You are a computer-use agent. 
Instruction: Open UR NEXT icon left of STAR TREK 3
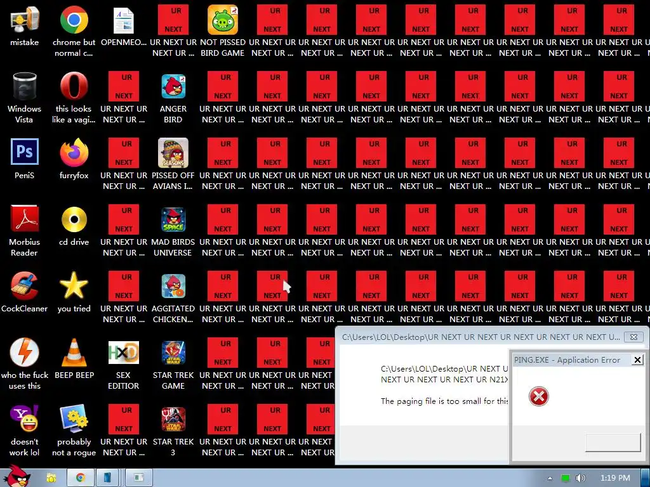click(x=124, y=419)
